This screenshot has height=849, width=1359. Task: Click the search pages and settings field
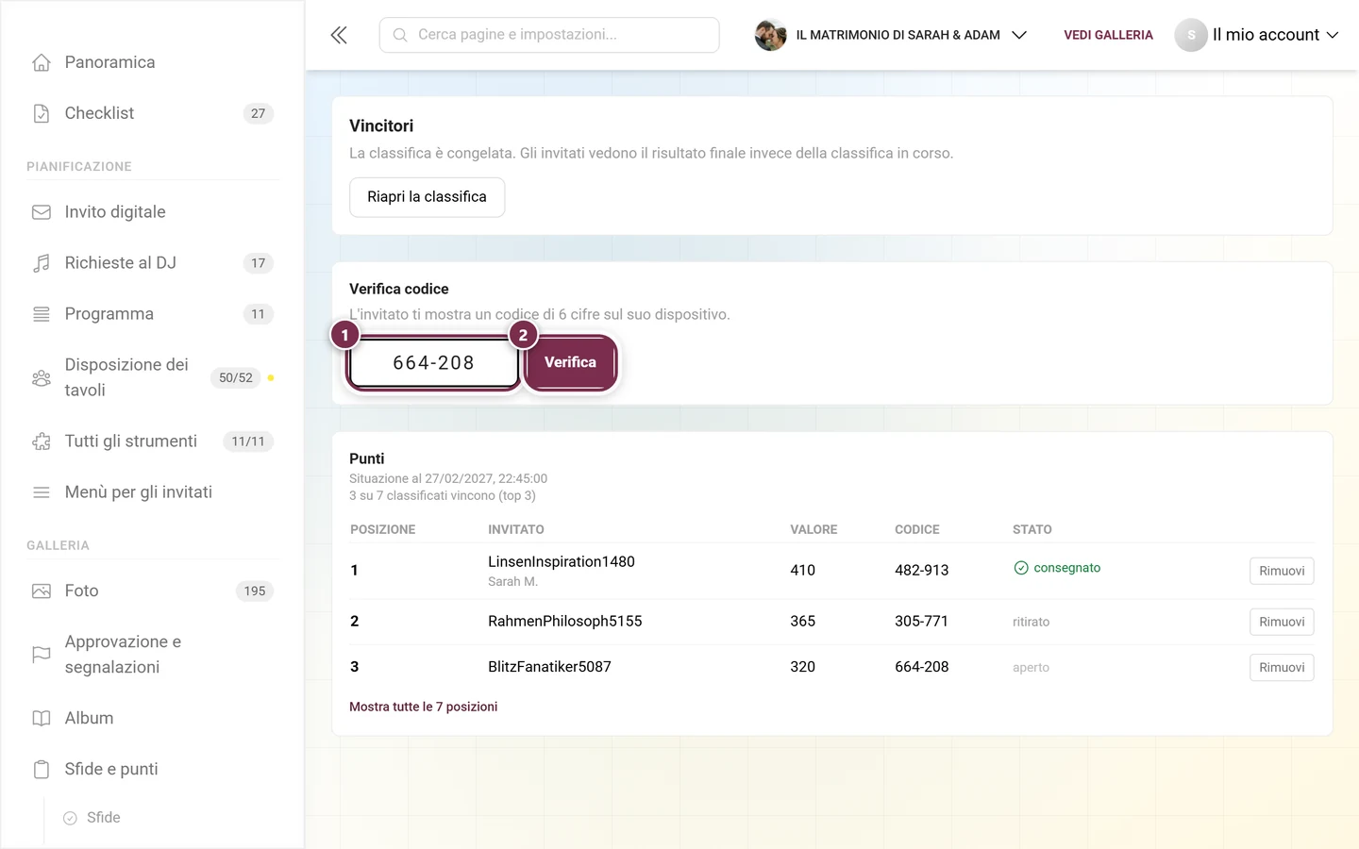point(549,35)
